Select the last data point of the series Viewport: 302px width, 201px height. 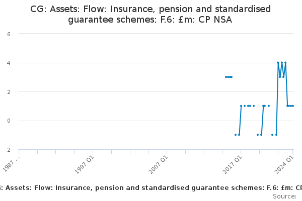pos(293,106)
